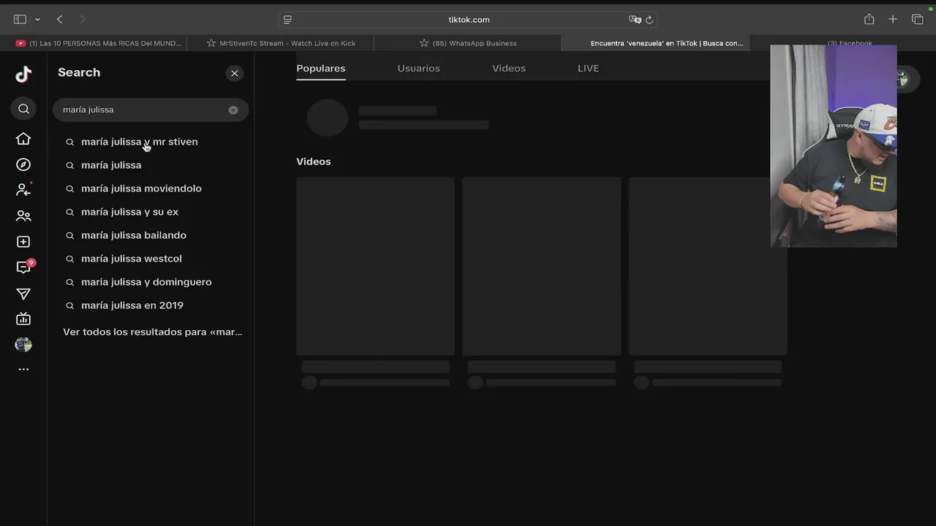
Task: Open the second loading video placeholder
Action: pyautogui.click(x=541, y=266)
